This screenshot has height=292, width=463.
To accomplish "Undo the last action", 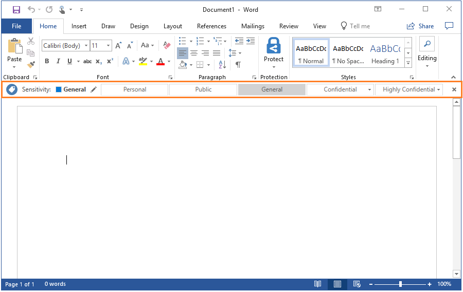I will pos(31,10).
